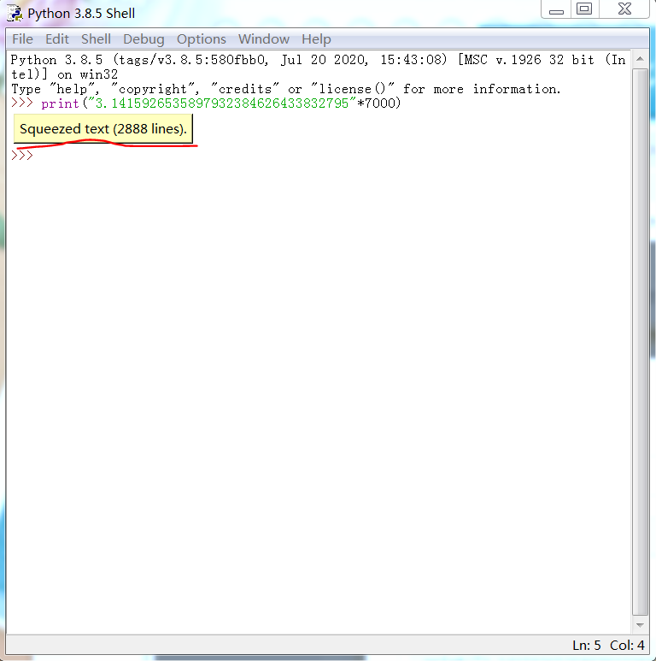The width and height of the screenshot is (656, 661).
Task: Click the Python IDLE icon in title bar
Action: pos(15,13)
